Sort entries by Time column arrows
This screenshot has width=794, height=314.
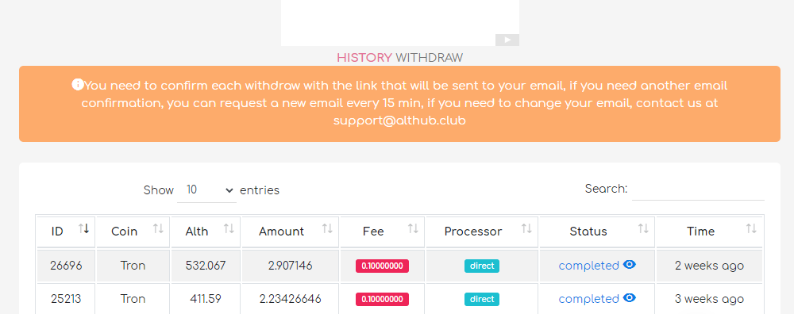[x=751, y=228]
